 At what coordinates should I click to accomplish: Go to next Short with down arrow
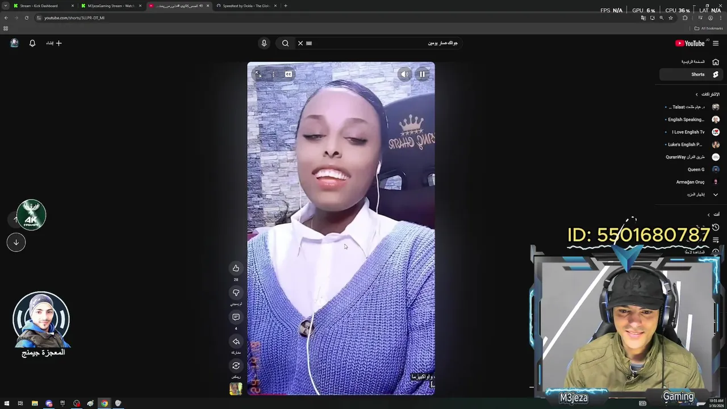tap(16, 243)
